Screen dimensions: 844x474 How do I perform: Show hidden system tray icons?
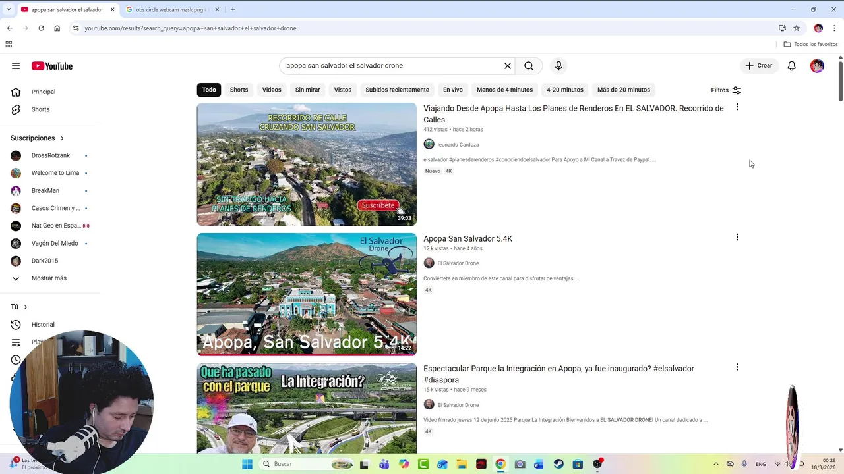pos(716,464)
